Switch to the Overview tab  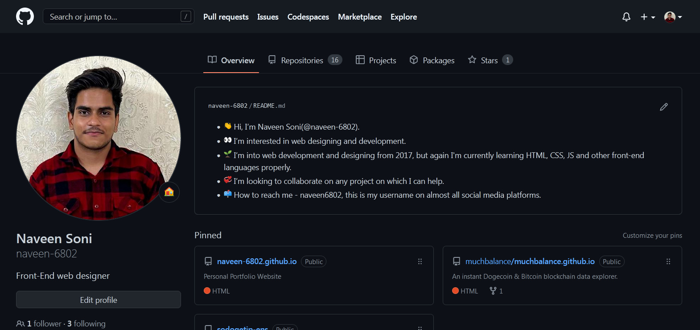pyautogui.click(x=231, y=60)
